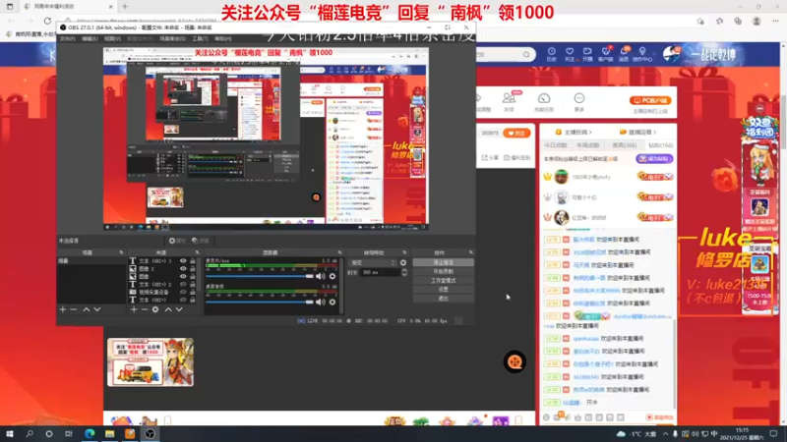Viewport: 787px width, 442px height.
Task: Click 停止推流 in OBS controls
Action: [444, 262]
